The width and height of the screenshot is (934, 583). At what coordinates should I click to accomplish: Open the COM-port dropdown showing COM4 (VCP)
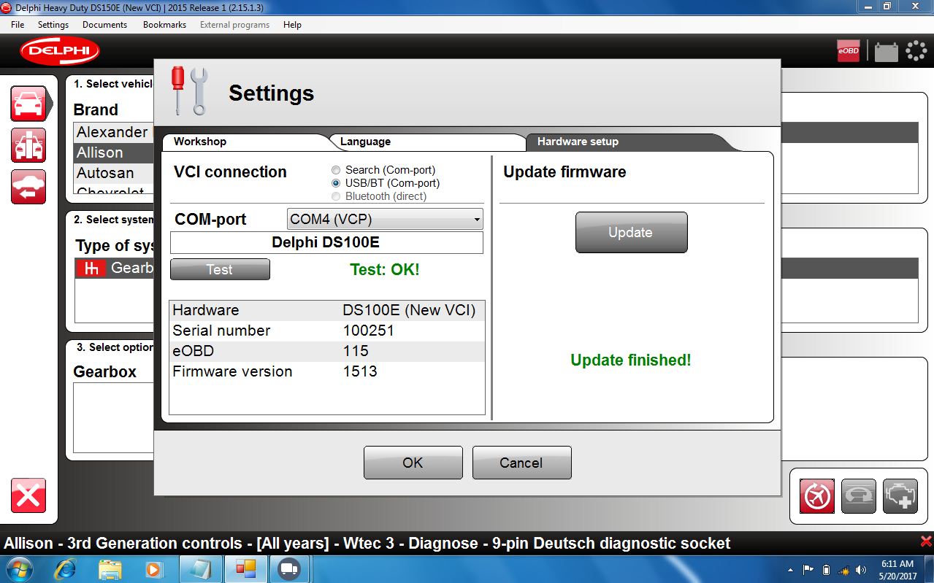[385, 219]
